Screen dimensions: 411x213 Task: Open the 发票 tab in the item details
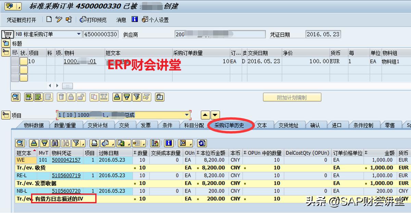146,125
